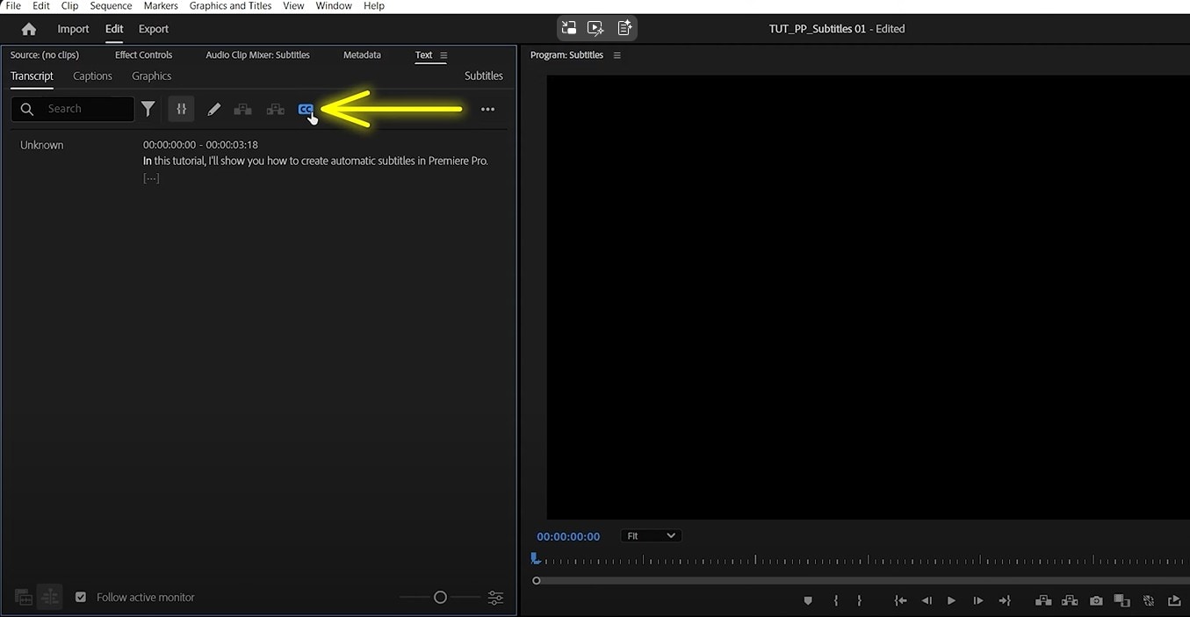The width and height of the screenshot is (1190, 617).
Task: Toggle the Follow active monitor checkbox
Action: 81,597
